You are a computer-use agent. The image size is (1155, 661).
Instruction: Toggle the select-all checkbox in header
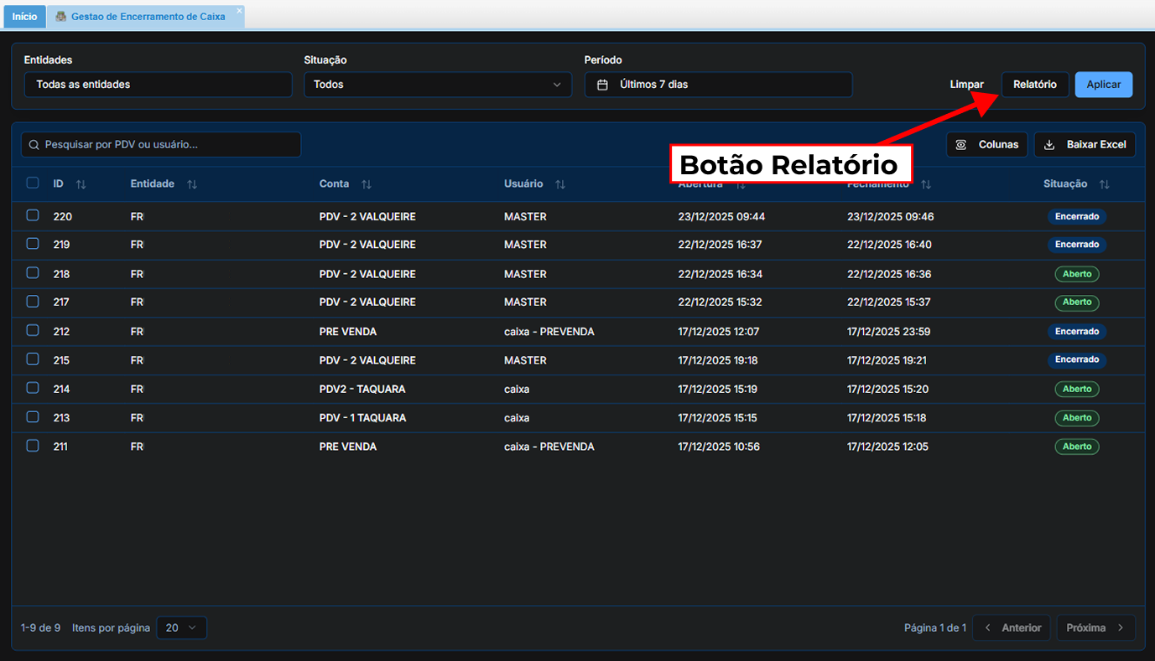[x=33, y=183]
